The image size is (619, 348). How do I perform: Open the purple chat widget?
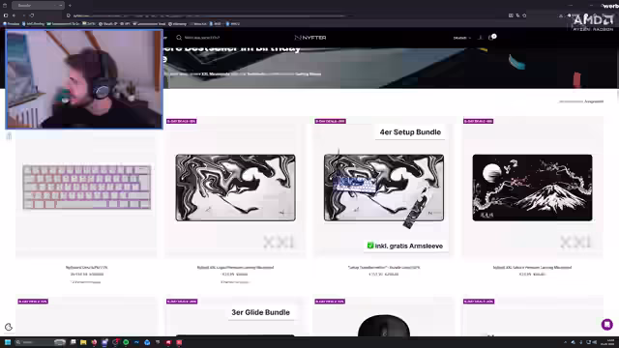[606, 325]
